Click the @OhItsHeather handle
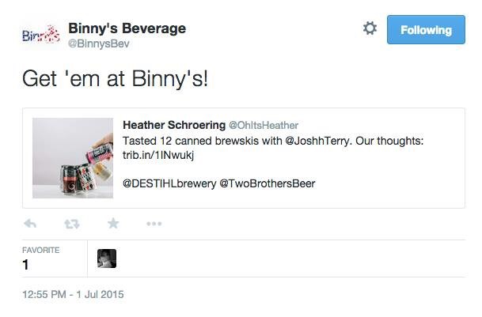The width and height of the screenshot is (482, 317). click(263, 126)
